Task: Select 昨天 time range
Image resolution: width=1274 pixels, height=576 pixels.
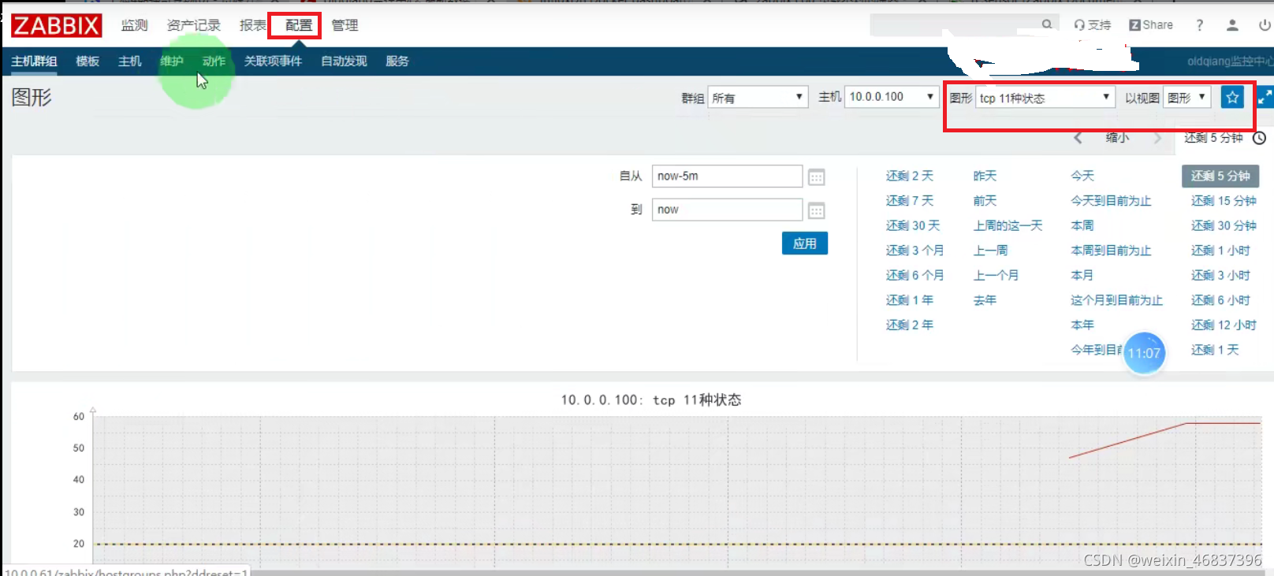Action: click(985, 176)
